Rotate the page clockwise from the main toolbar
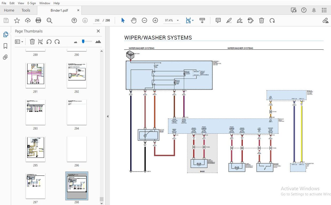 point(272,21)
